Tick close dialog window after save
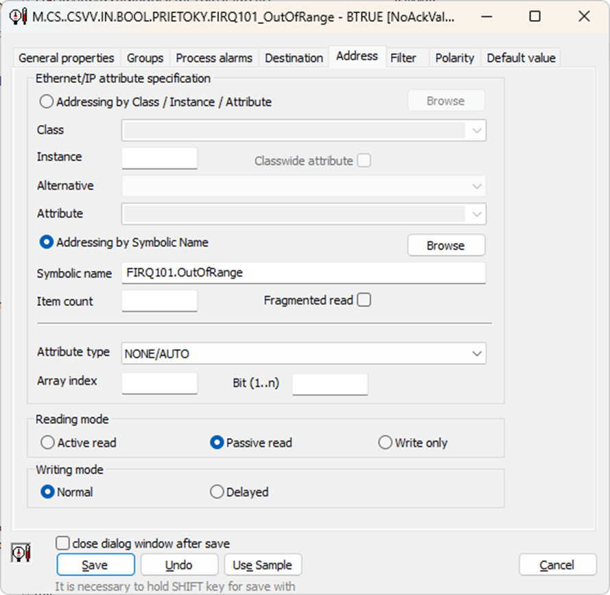The height and width of the screenshot is (595, 610). click(x=63, y=543)
